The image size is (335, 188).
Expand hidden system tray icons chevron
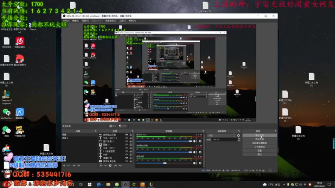coord(284,185)
